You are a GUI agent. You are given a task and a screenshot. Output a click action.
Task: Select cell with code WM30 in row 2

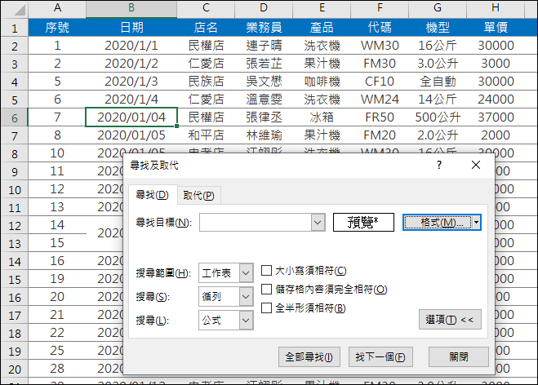[x=380, y=46]
